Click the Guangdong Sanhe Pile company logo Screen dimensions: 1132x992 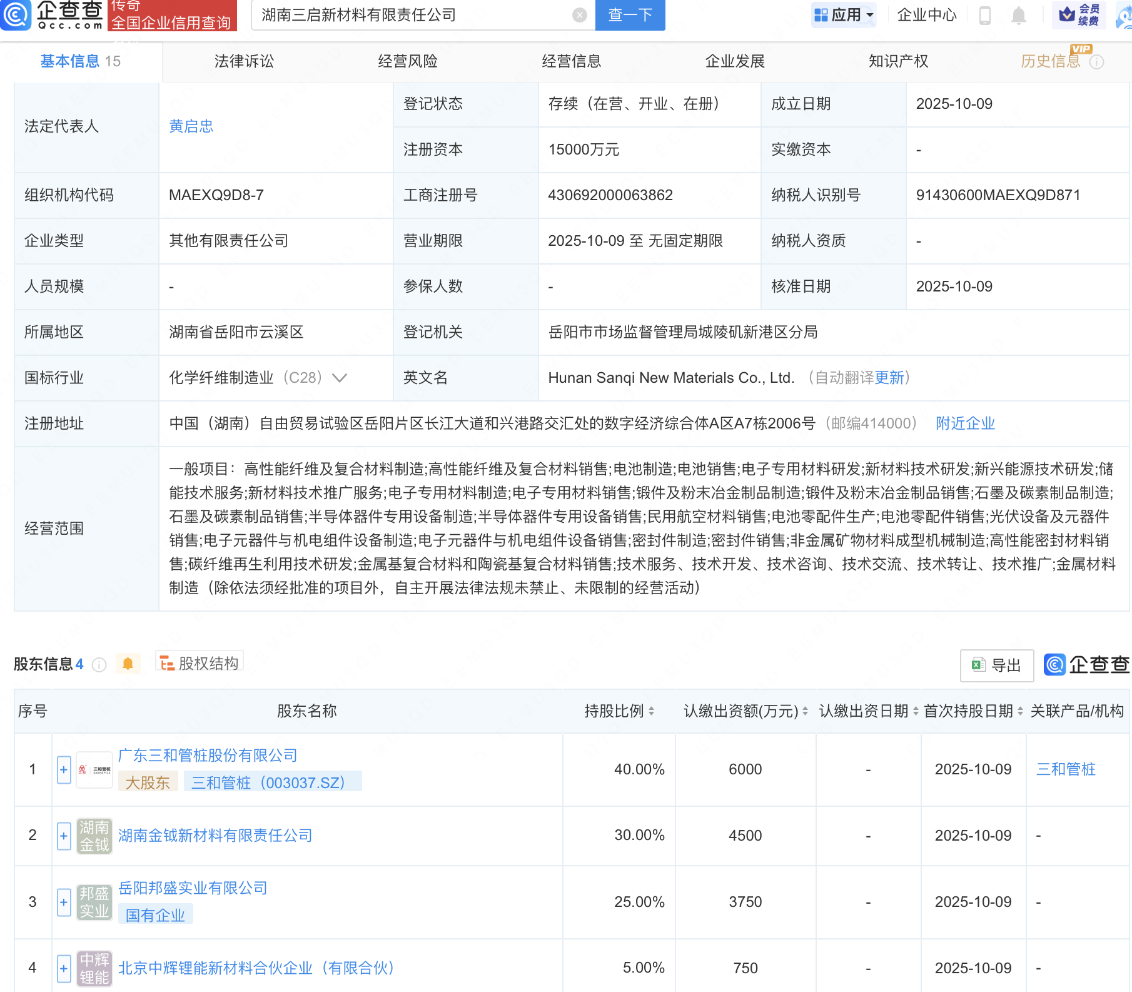pyautogui.click(x=94, y=770)
